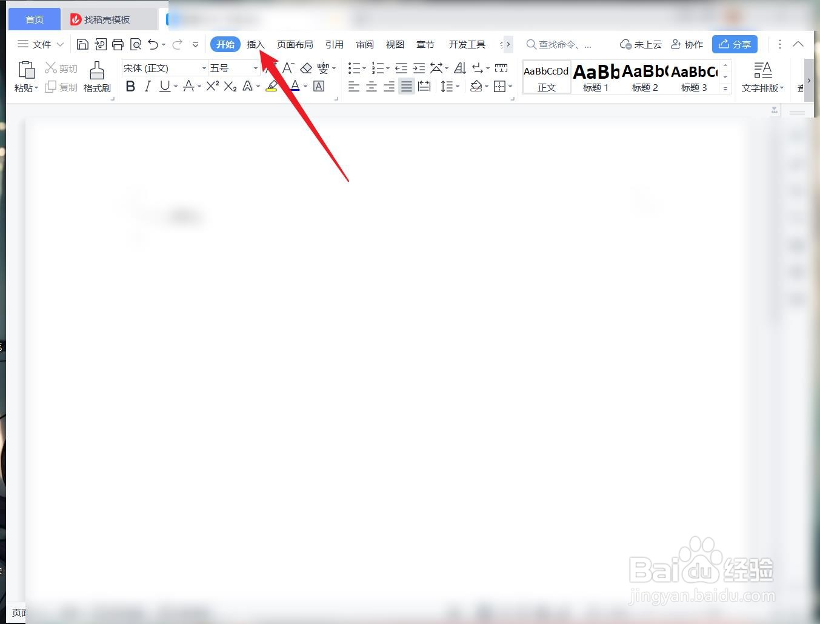Open font name dropdown 宋体 (正文)
This screenshot has height=624, width=820.
204,68
